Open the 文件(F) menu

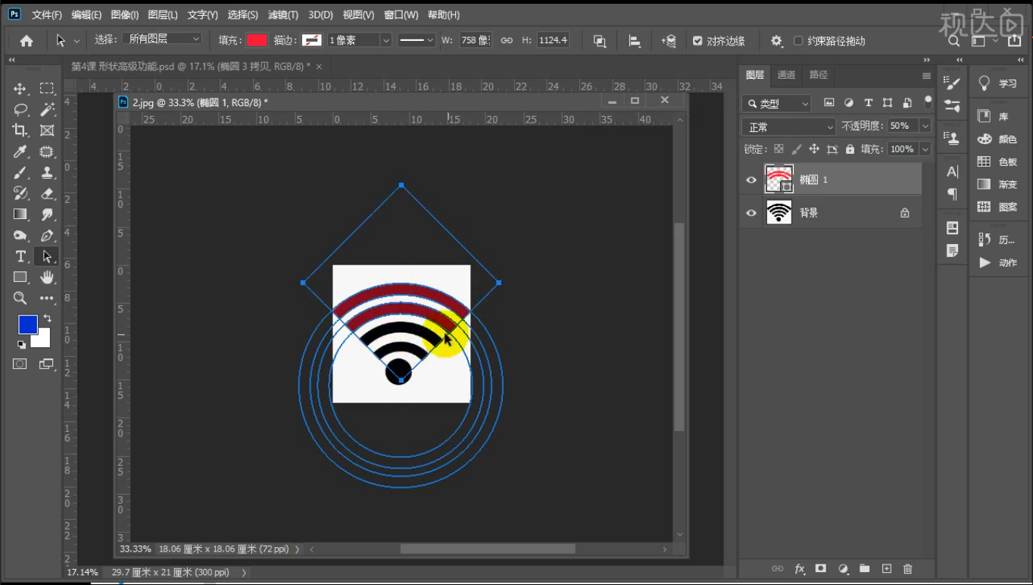(47, 14)
